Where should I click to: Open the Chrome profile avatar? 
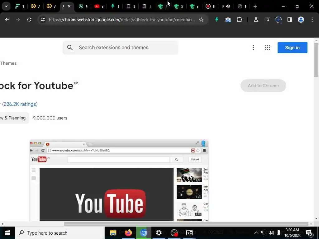tap(301, 20)
